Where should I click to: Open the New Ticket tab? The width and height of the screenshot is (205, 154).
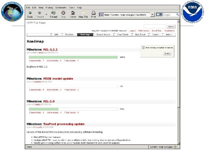click(140, 35)
